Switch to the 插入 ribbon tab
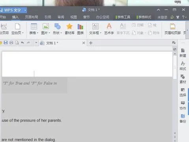 tap(15, 17)
